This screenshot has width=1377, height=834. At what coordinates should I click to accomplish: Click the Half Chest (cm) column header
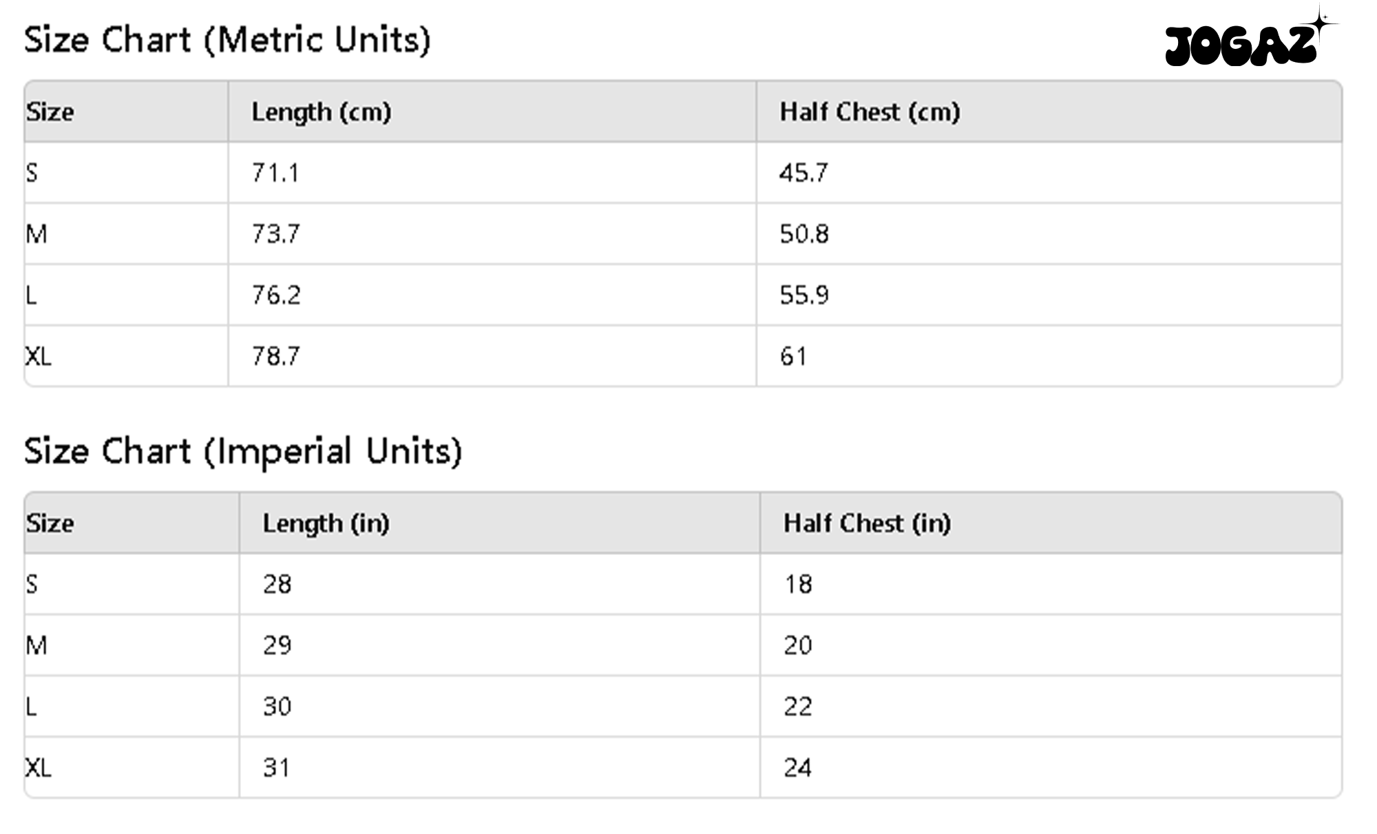869,112
